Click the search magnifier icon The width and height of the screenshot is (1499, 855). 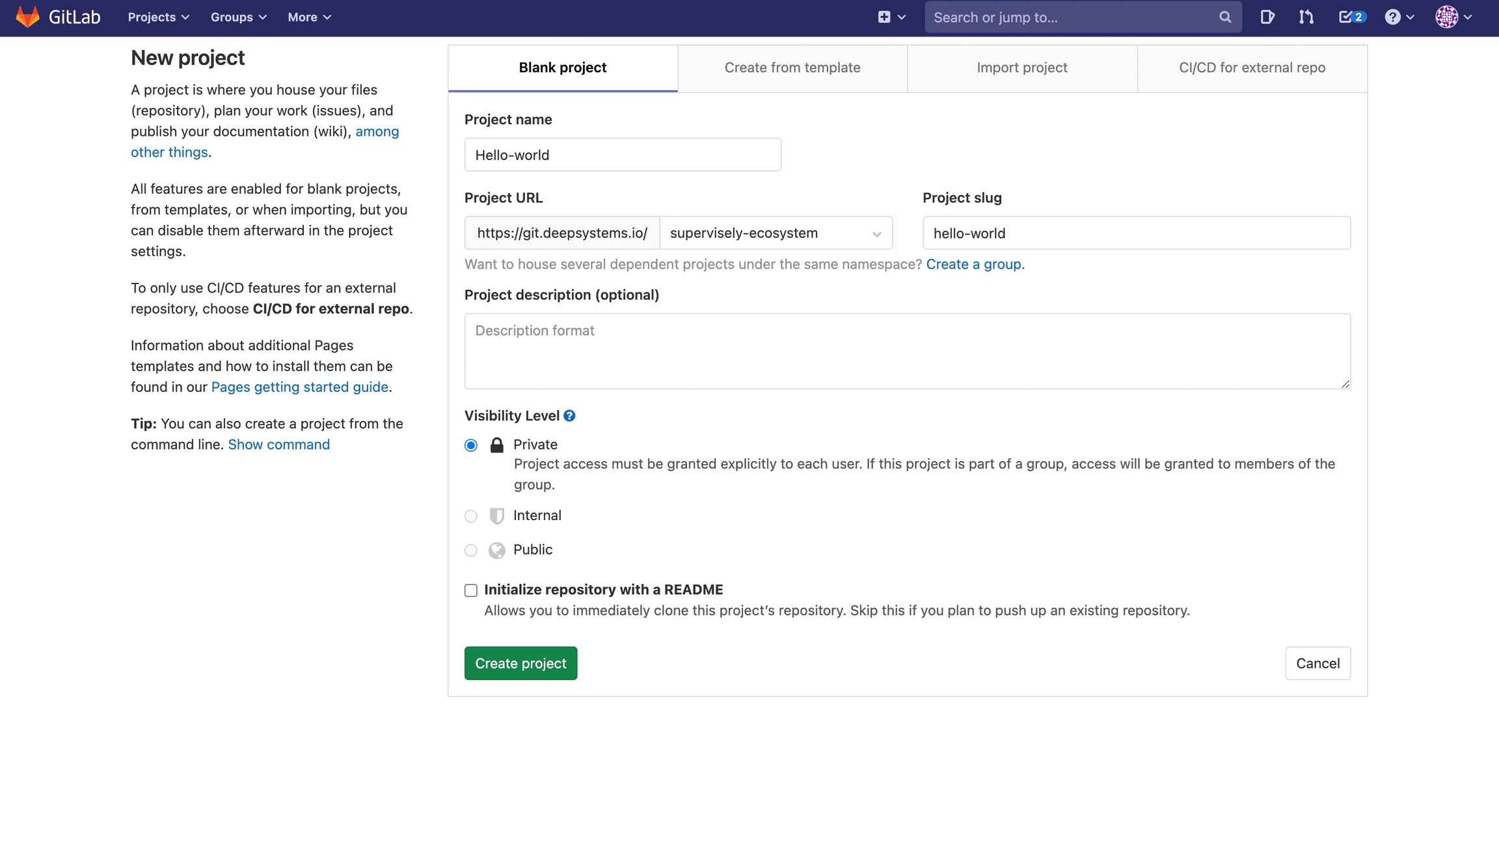click(1224, 17)
